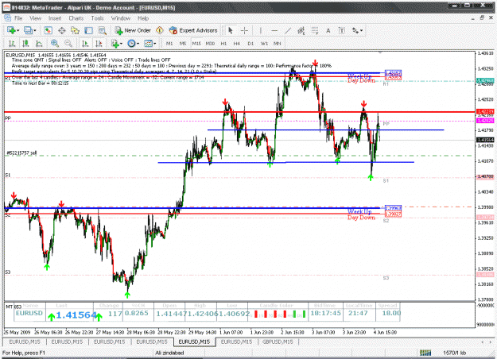The image size is (497, 359).
Task: Switch timeframe to D1
Action: click(x=250, y=44)
